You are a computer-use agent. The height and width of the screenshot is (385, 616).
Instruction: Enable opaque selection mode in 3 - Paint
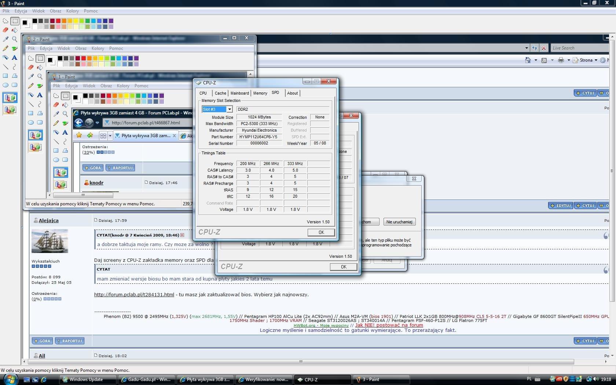[10, 98]
